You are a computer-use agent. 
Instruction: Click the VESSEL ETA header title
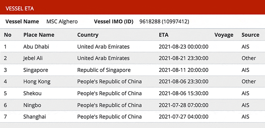tap(20, 8)
